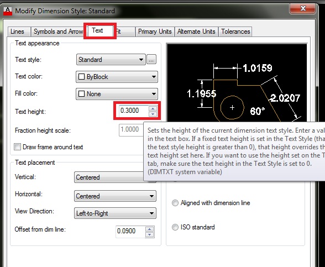Click the 'Offset from dim line:' label

(x=40, y=229)
